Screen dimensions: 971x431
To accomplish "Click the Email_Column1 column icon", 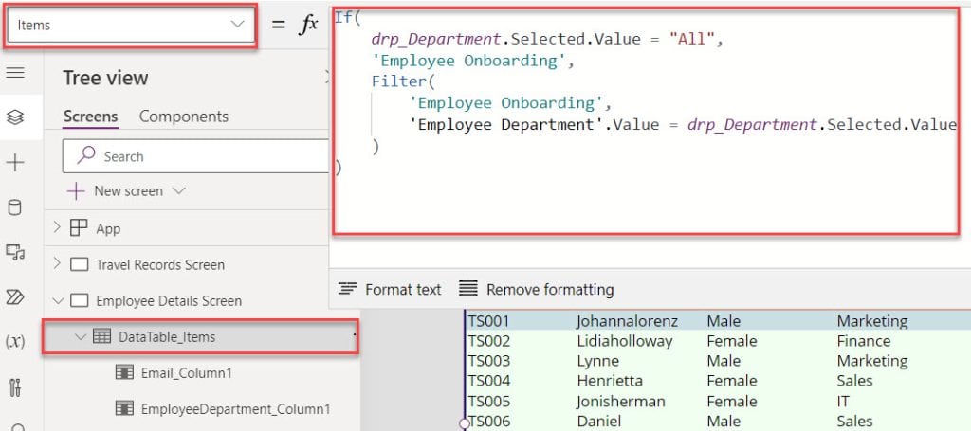I will [124, 373].
